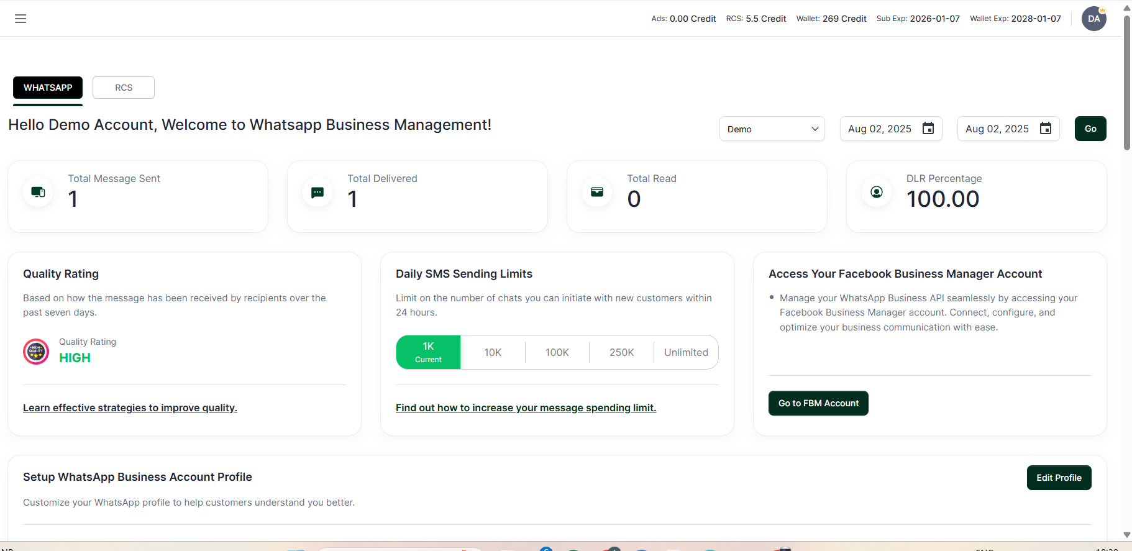Click the Total Read envelope icon

point(597,193)
